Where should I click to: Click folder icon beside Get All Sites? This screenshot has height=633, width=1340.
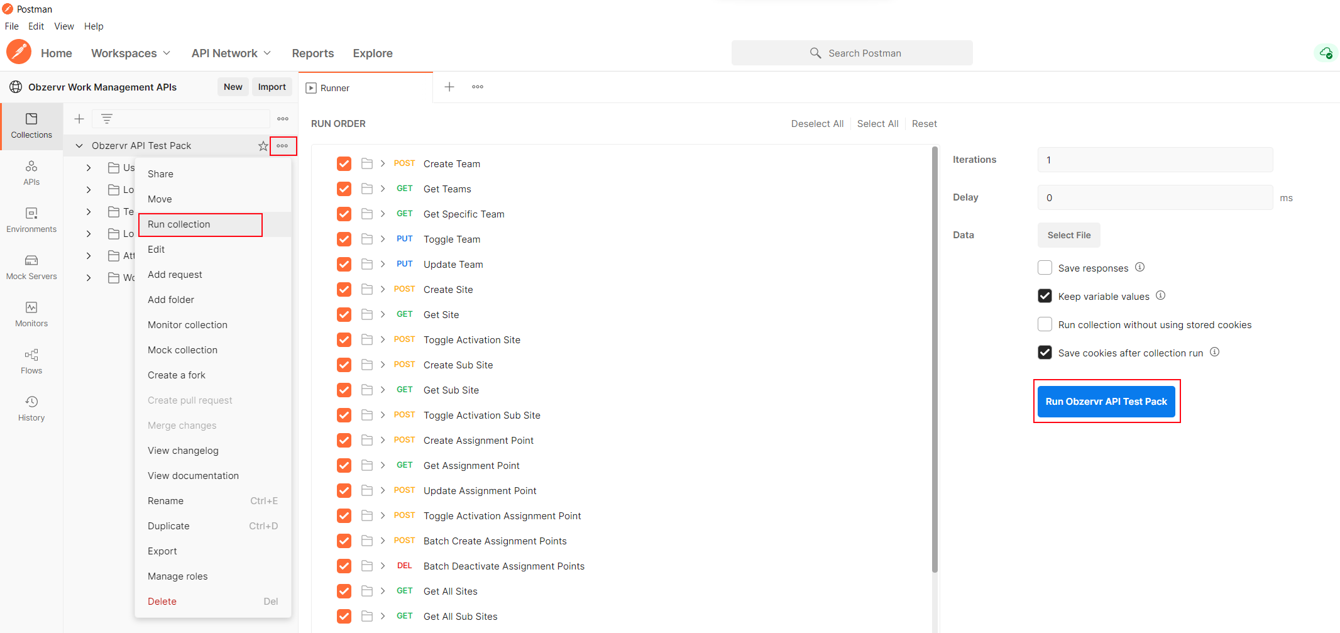[367, 591]
